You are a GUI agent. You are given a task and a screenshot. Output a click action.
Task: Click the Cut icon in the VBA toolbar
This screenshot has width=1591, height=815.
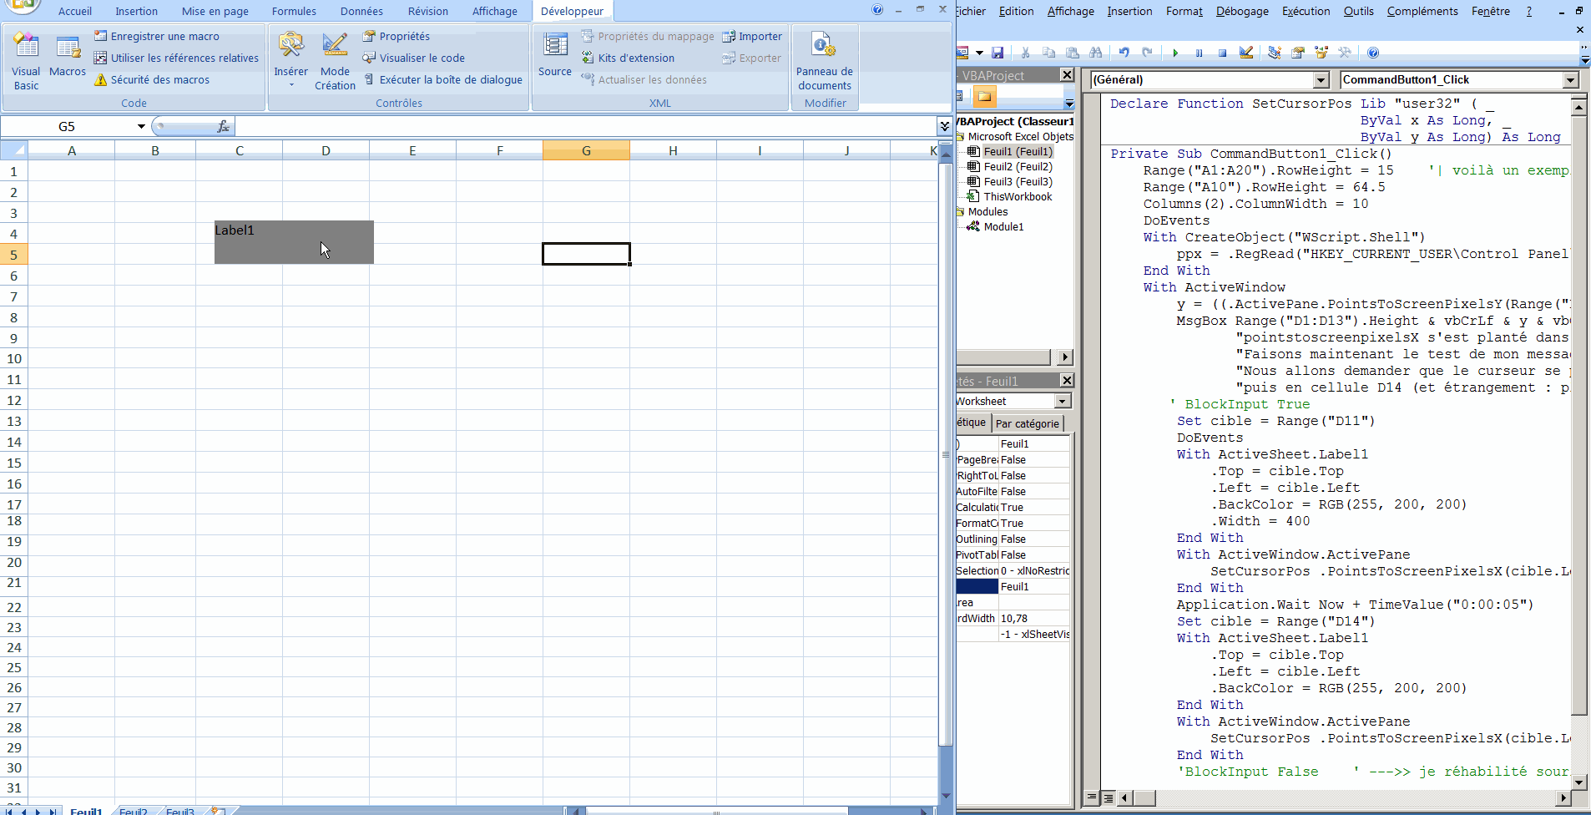[x=1025, y=53]
